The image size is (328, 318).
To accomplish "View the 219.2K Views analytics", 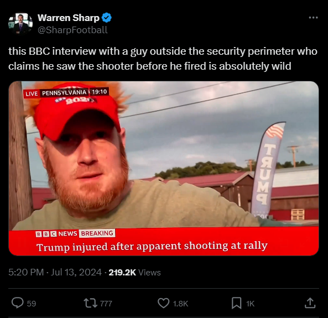I will tap(135, 273).
